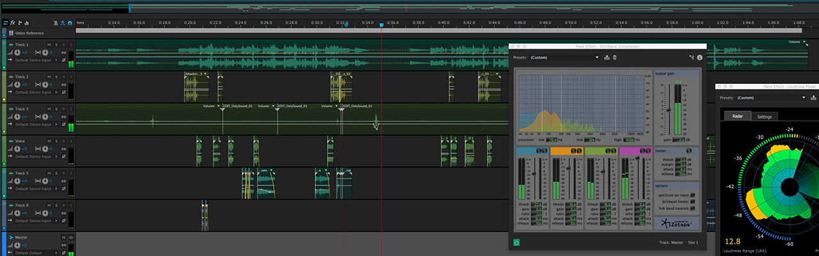The width and height of the screenshot is (819, 256).
Task: Enable the brickwall limiter checkbox
Action: (692, 202)
